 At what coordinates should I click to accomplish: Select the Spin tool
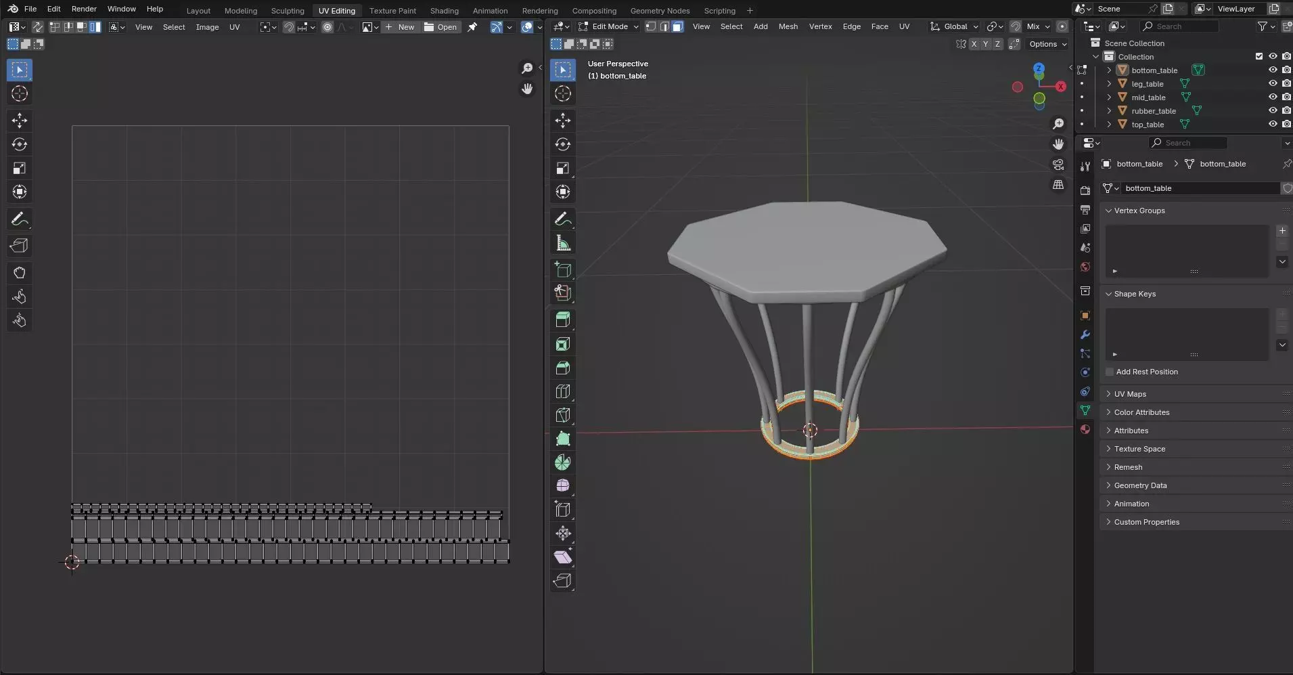(563, 462)
